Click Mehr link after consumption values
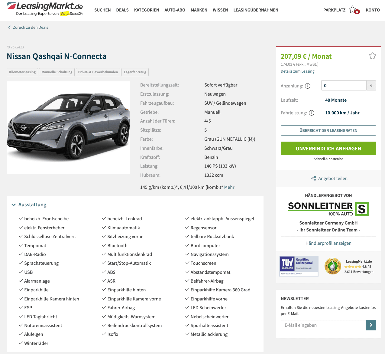This screenshot has height=354, width=385. (229, 187)
